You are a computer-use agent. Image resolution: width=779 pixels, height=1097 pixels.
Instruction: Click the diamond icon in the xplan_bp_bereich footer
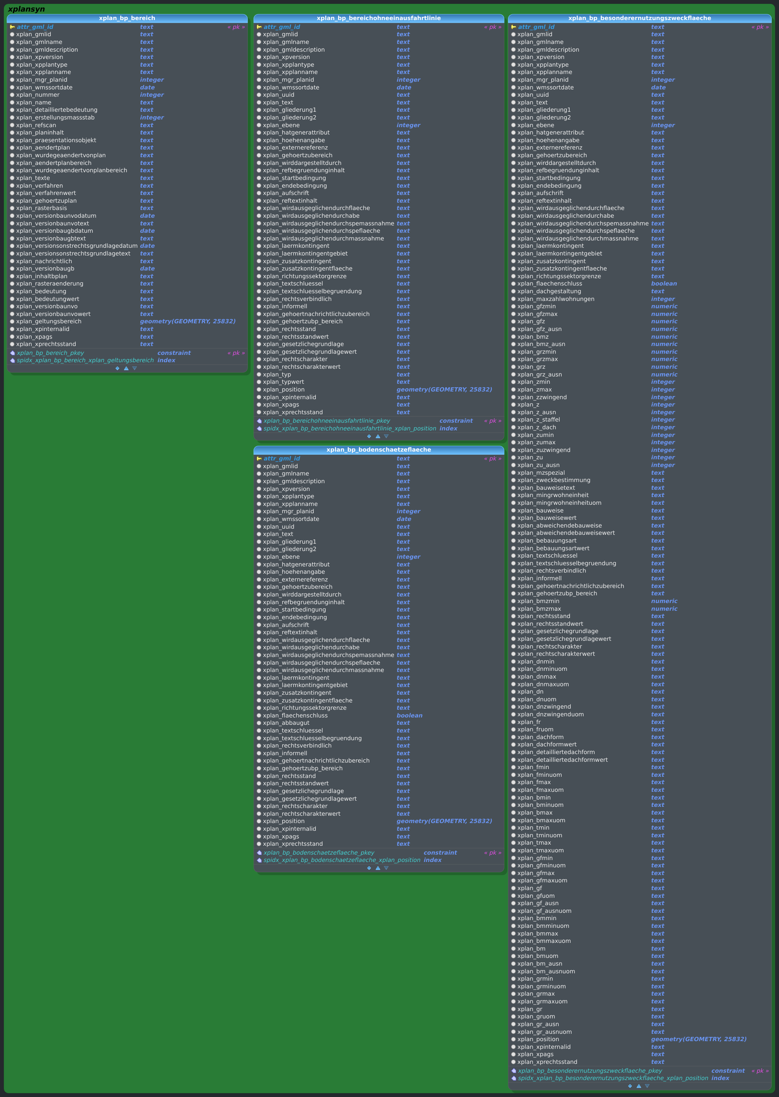[x=117, y=368]
